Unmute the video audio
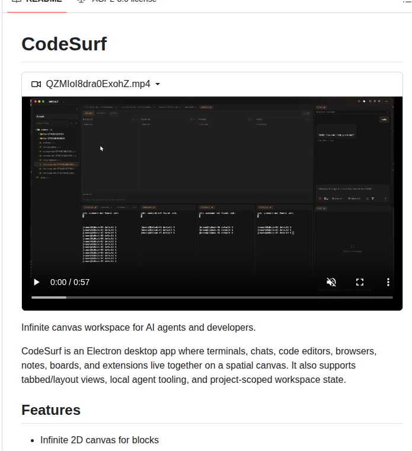This screenshot has width=412, height=451. pyautogui.click(x=331, y=282)
